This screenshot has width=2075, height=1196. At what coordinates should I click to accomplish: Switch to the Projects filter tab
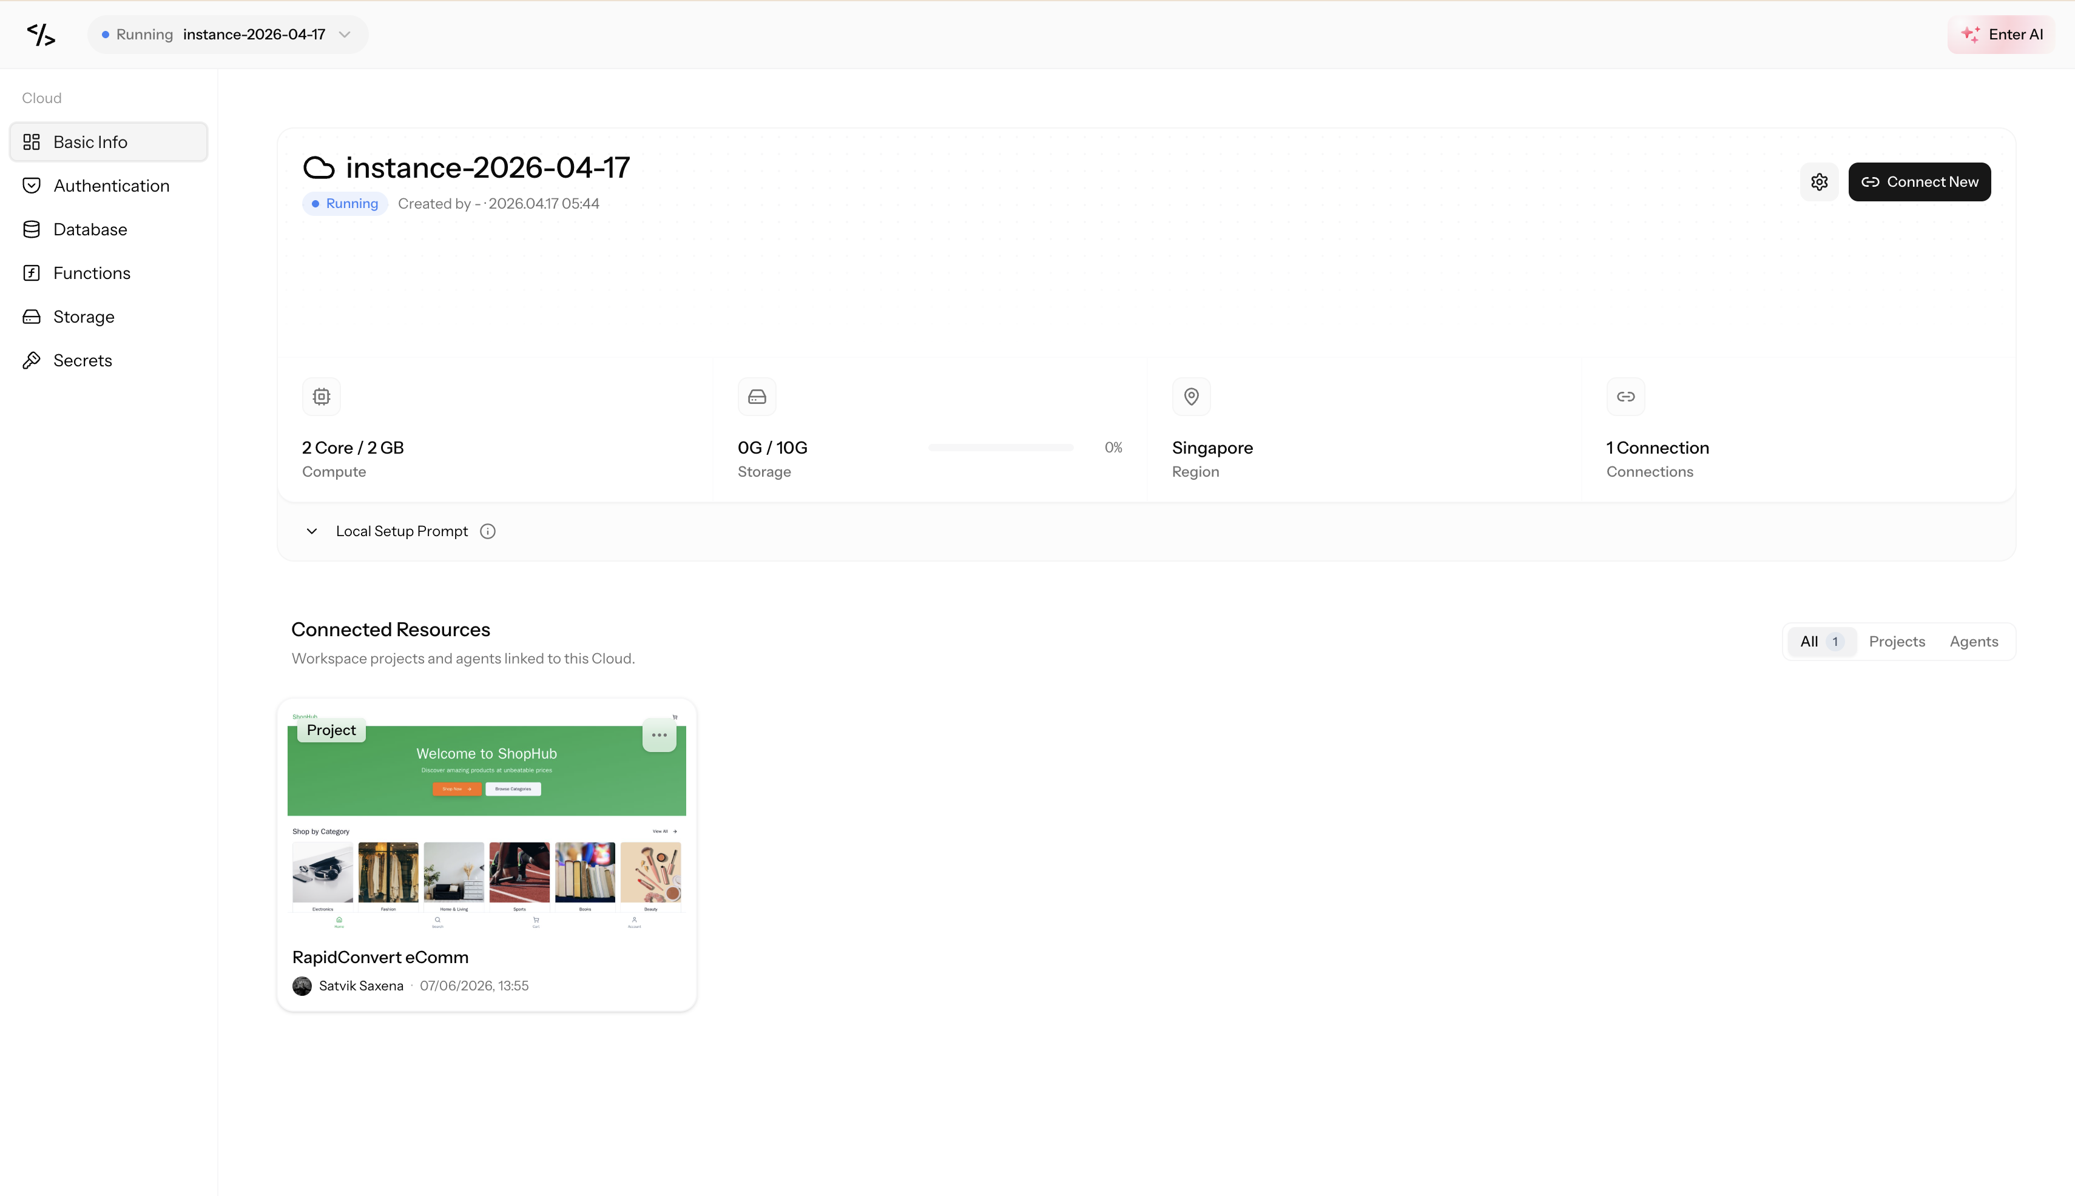1897,642
